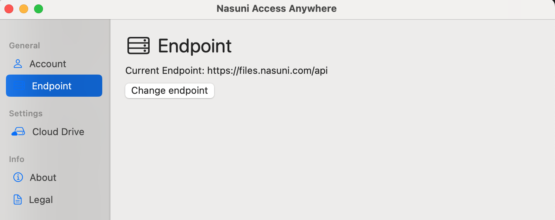Open the Legal section
This screenshot has height=220, width=555.
[x=41, y=200]
